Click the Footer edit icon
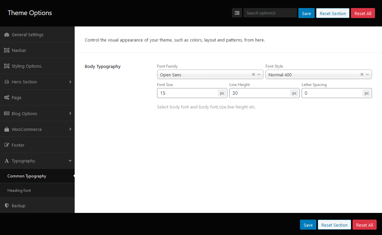Screen dimensions: 382x235 (6, 145)
